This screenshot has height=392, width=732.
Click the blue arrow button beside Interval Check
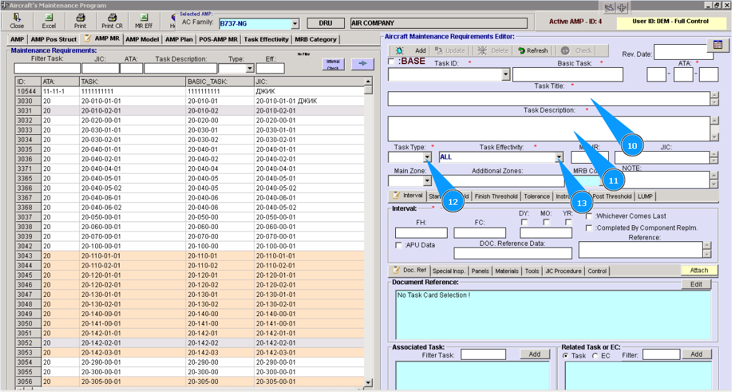(x=363, y=63)
